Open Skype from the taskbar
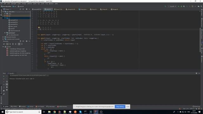The height and width of the screenshot is (114, 203). click(80, 112)
